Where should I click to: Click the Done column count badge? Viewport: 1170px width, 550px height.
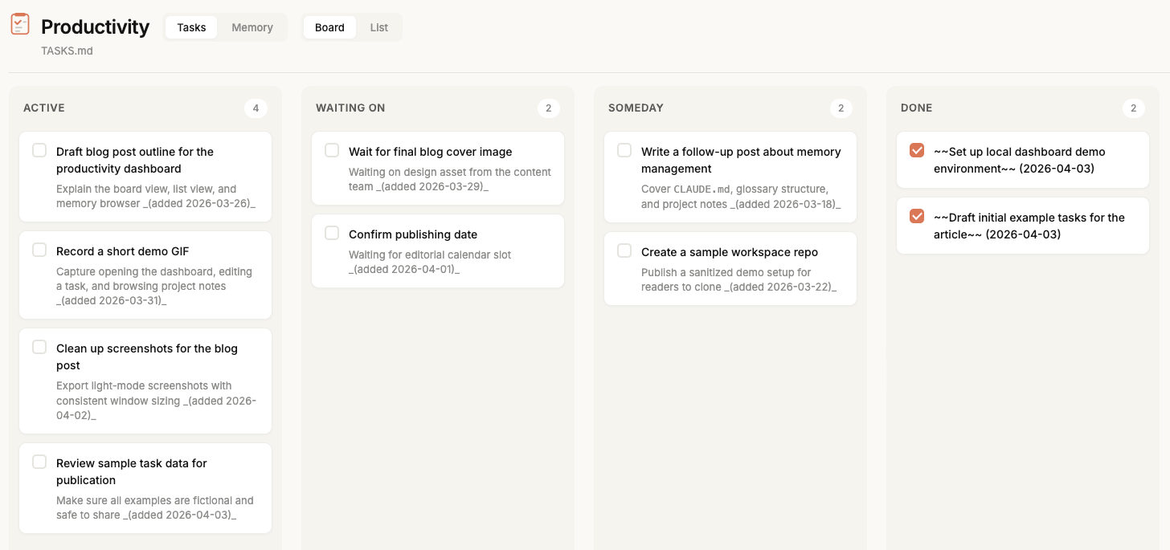coord(1133,108)
